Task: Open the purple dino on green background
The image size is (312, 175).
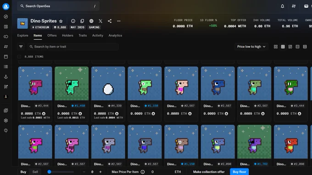Action: (x=254, y=142)
